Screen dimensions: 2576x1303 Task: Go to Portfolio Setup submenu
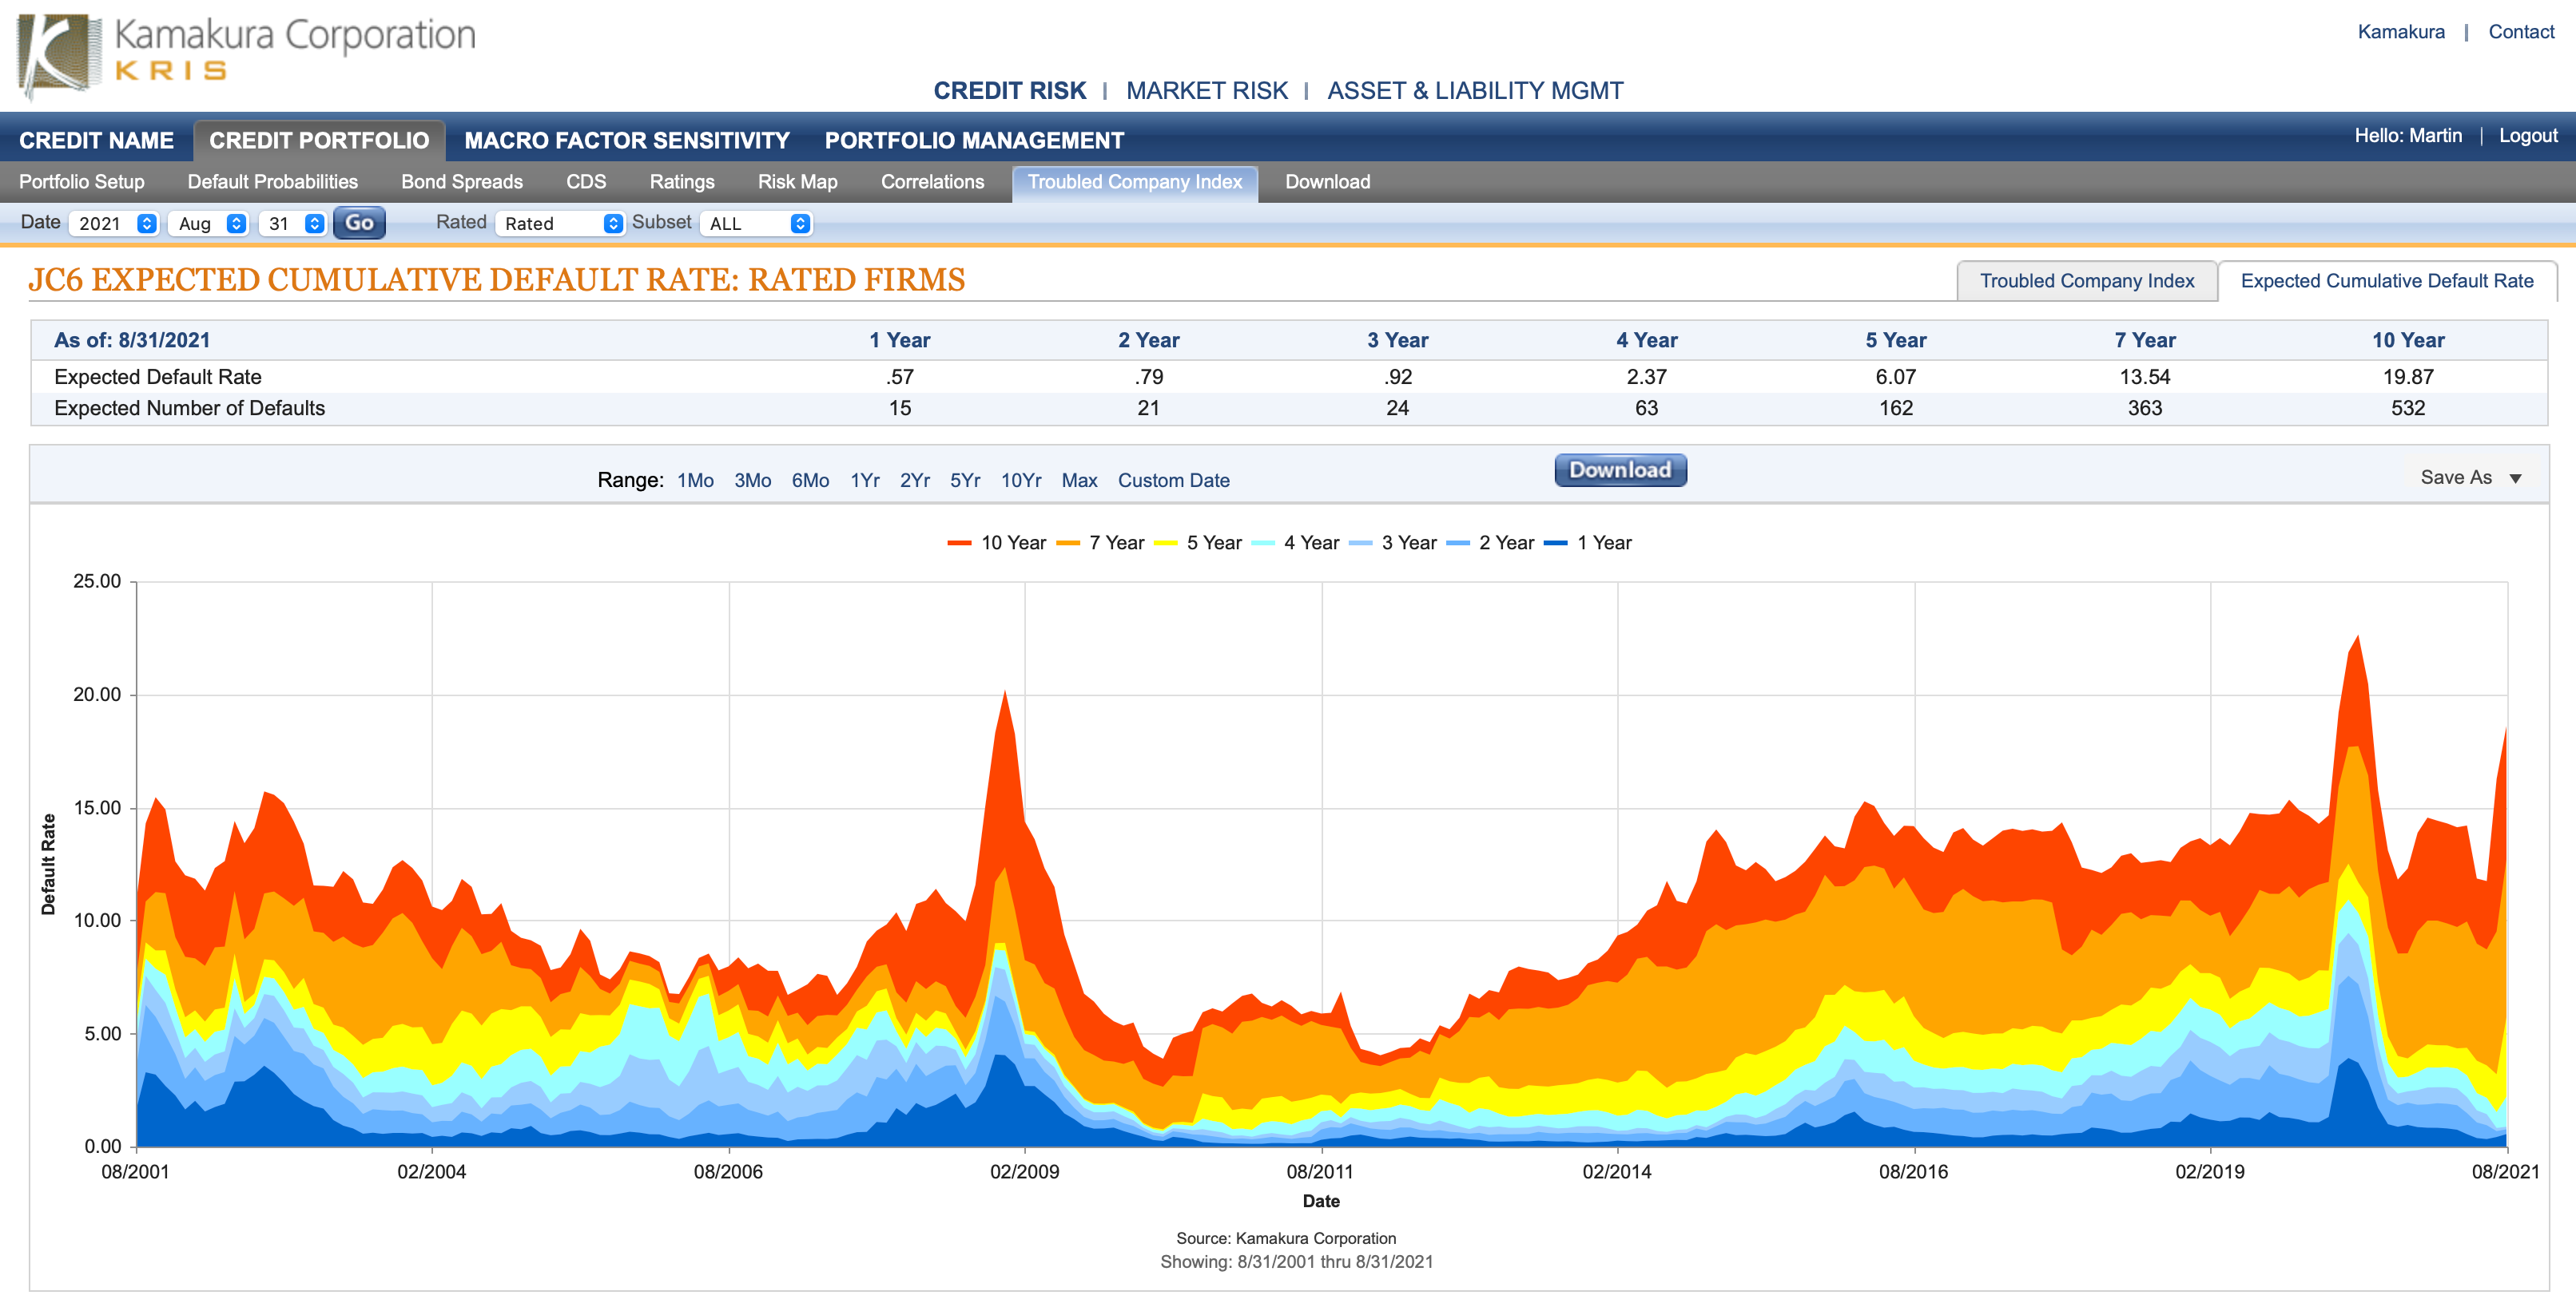coord(82,182)
